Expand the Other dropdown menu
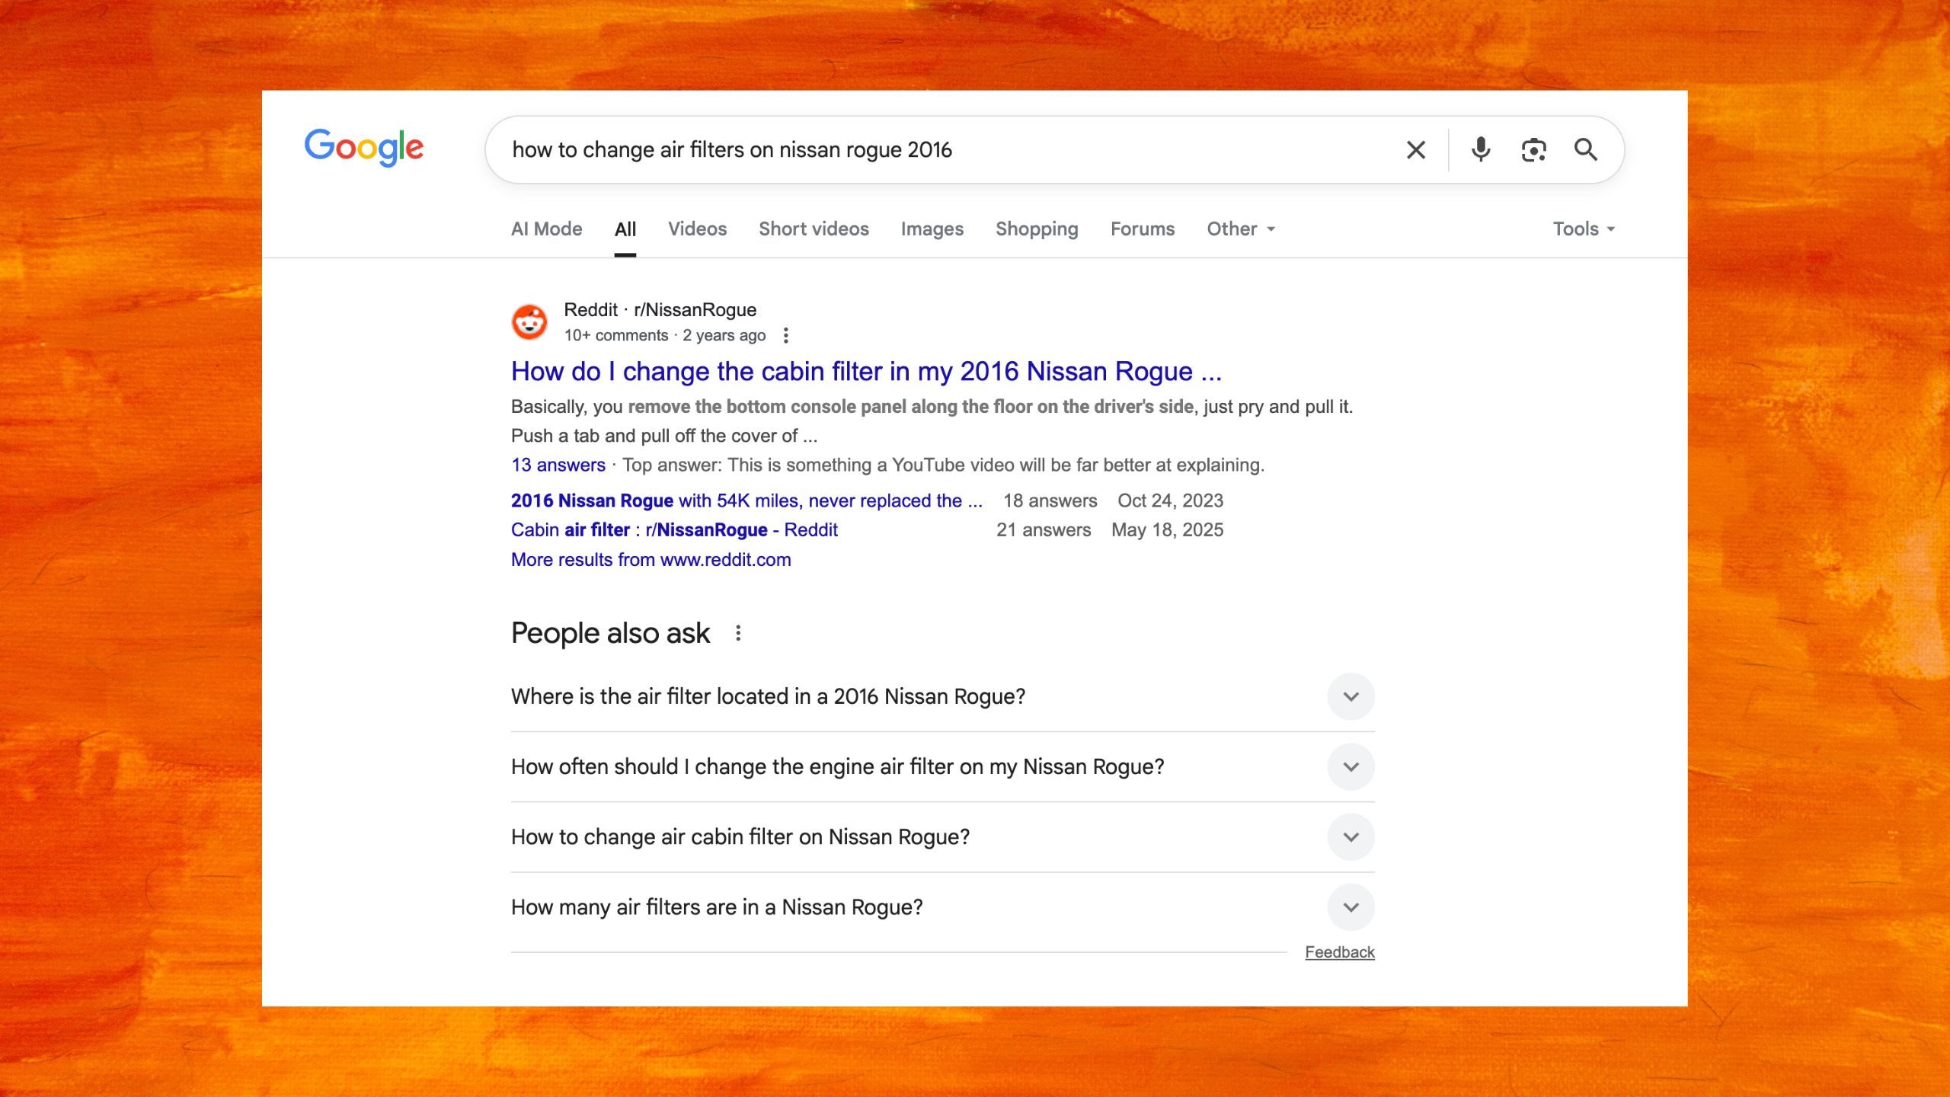Image resolution: width=1950 pixels, height=1097 pixels. pyautogui.click(x=1241, y=229)
